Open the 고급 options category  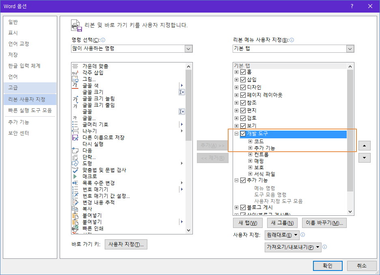point(30,88)
